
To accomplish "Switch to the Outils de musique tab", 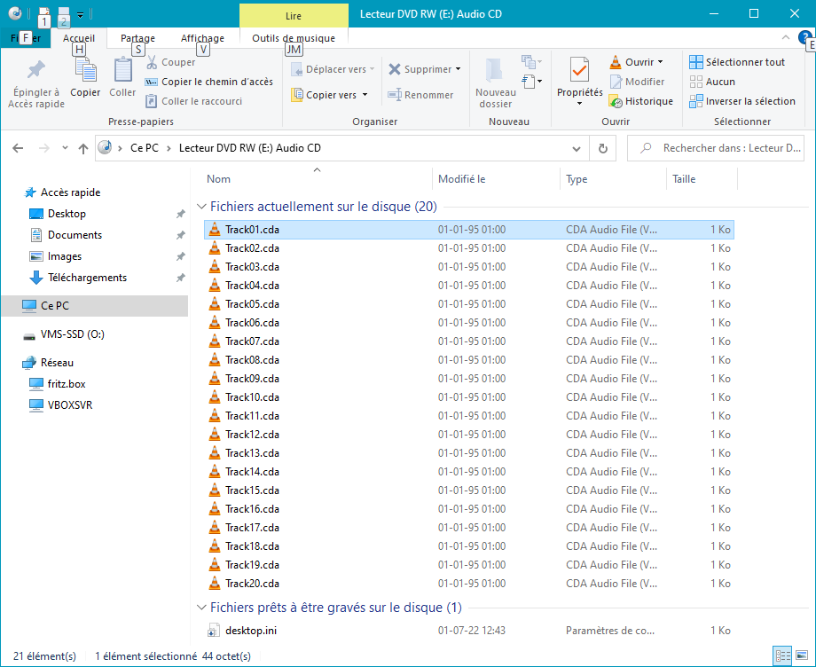I will point(294,38).
